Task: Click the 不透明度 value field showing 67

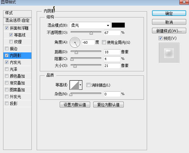Action: coord(112,33)
